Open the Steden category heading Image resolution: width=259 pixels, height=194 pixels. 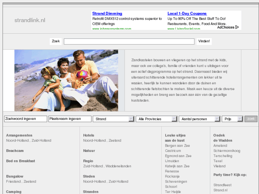tap(89, 176)
